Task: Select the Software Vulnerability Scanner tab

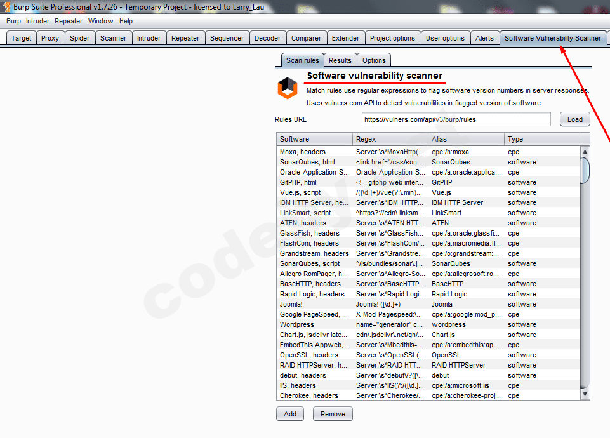Action: click(553, 38)
